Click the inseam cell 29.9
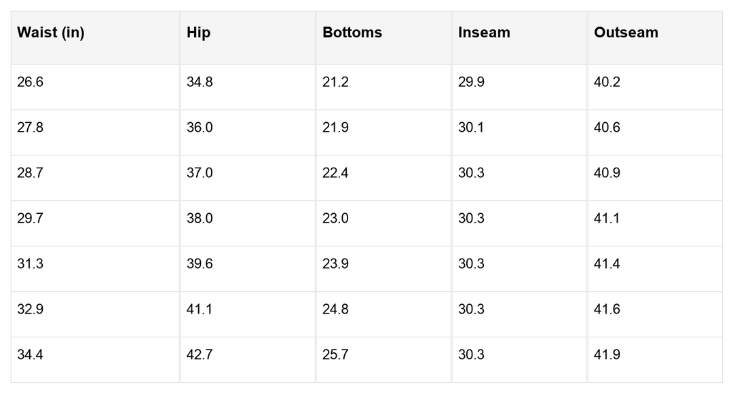This screenshot has width=733, height=393. point(471,82)
